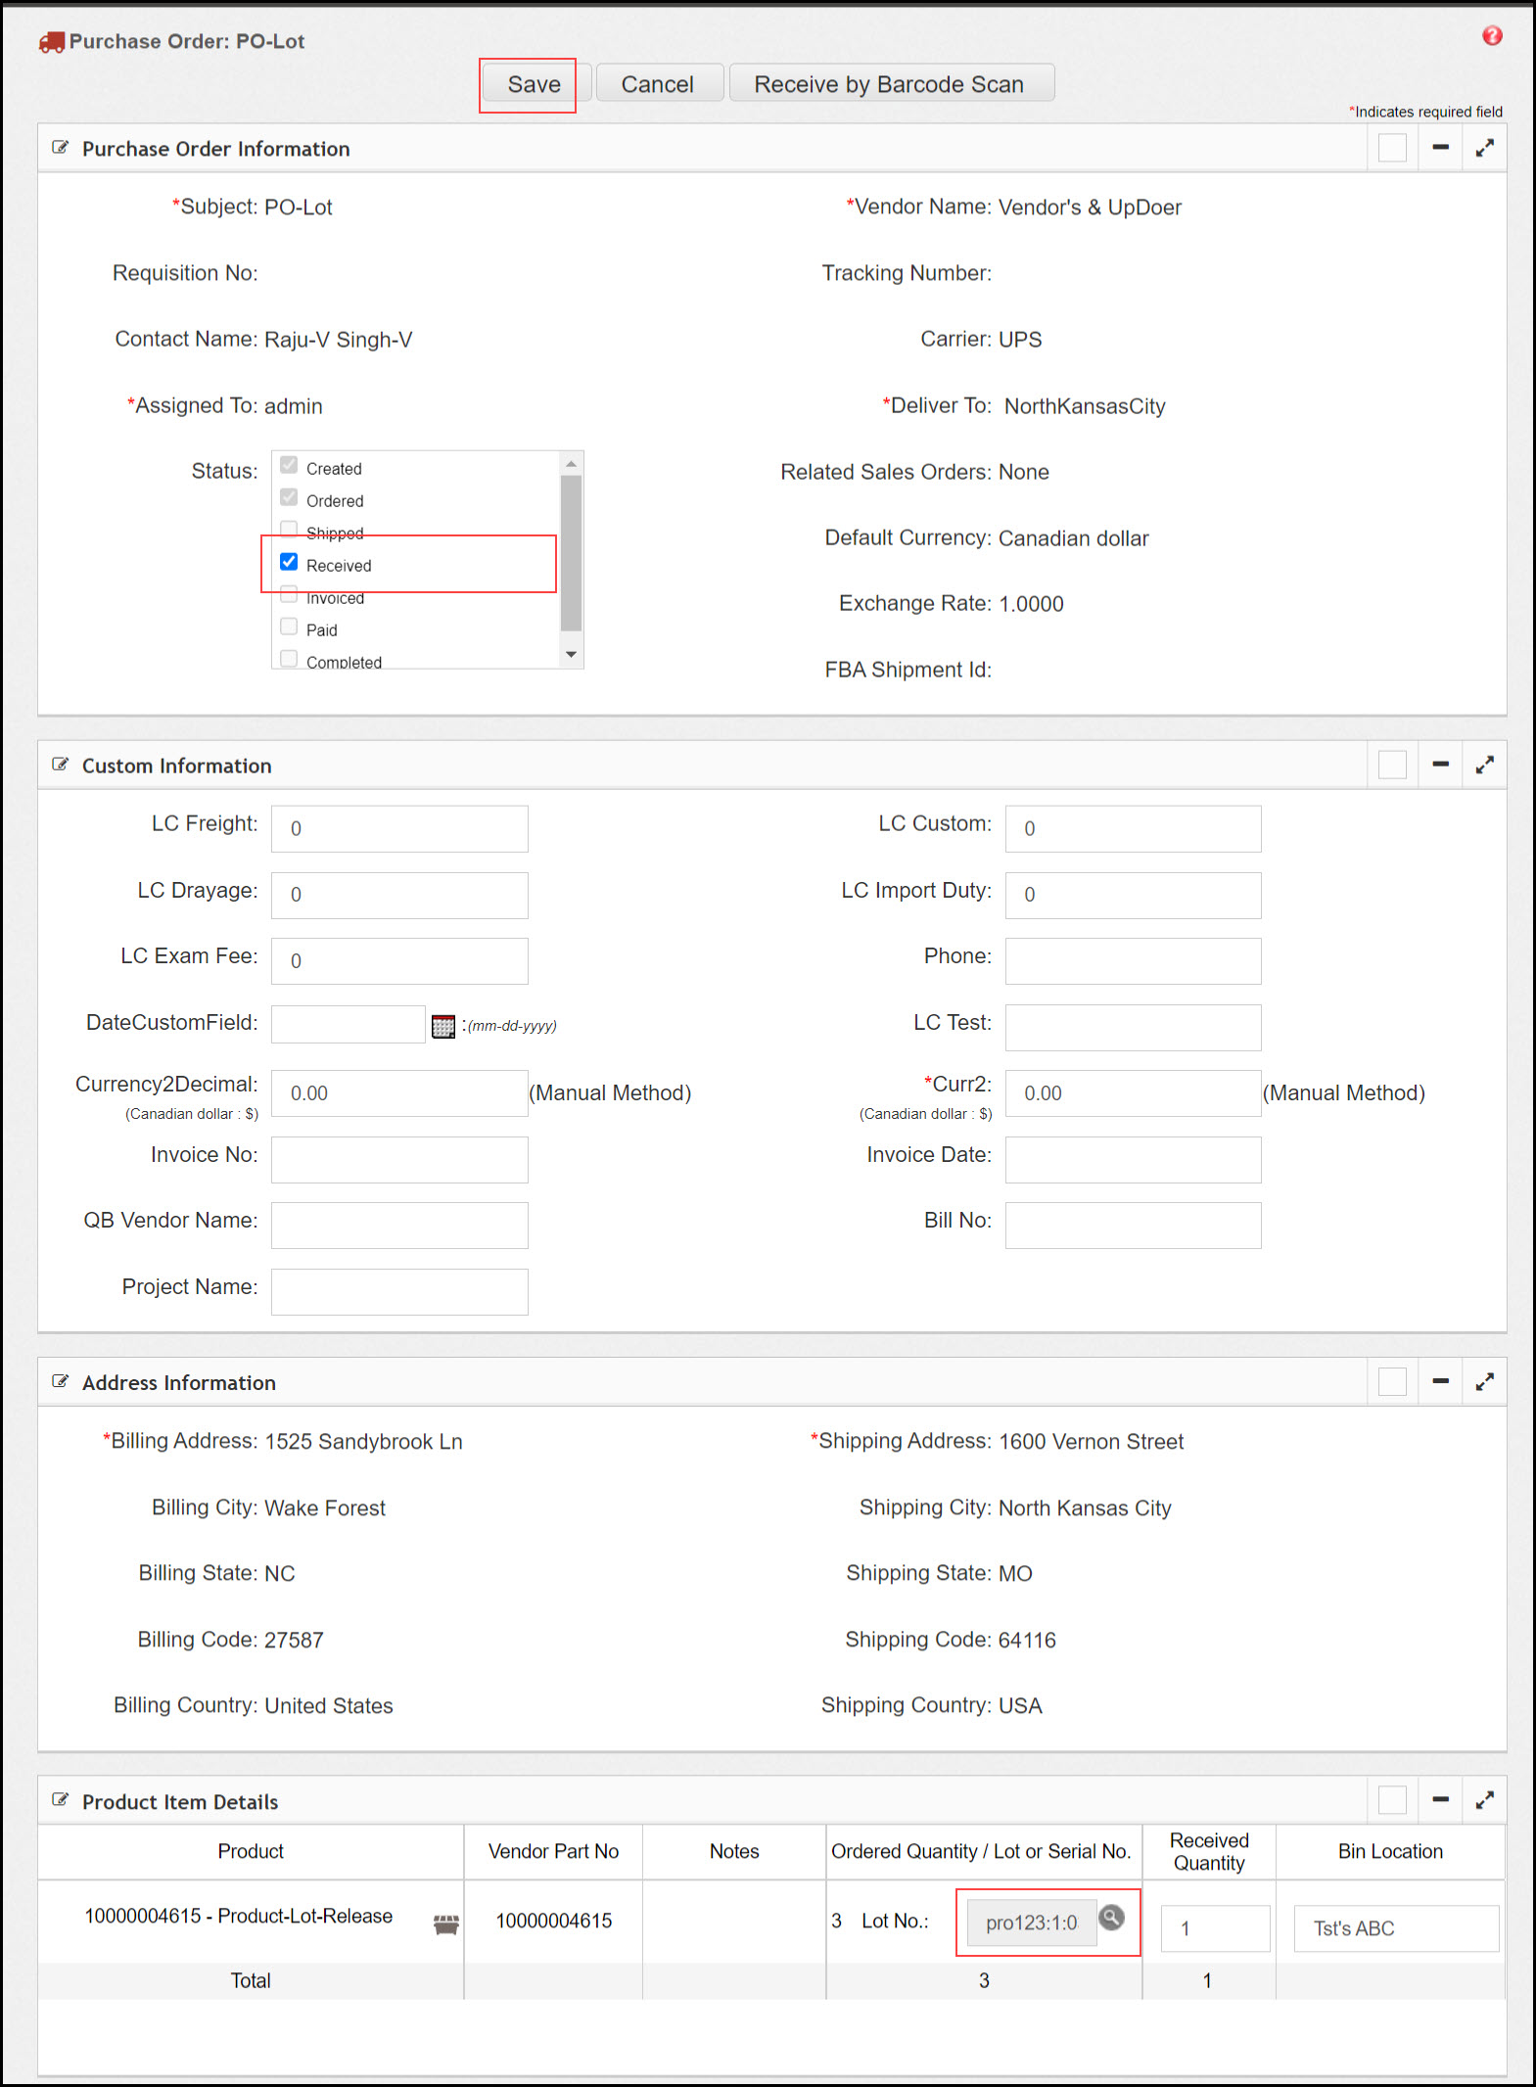The height and width of the screenshot is (2087, 1536).
Task: Check the Completed status checkbox
Action: tap(289, 659)
